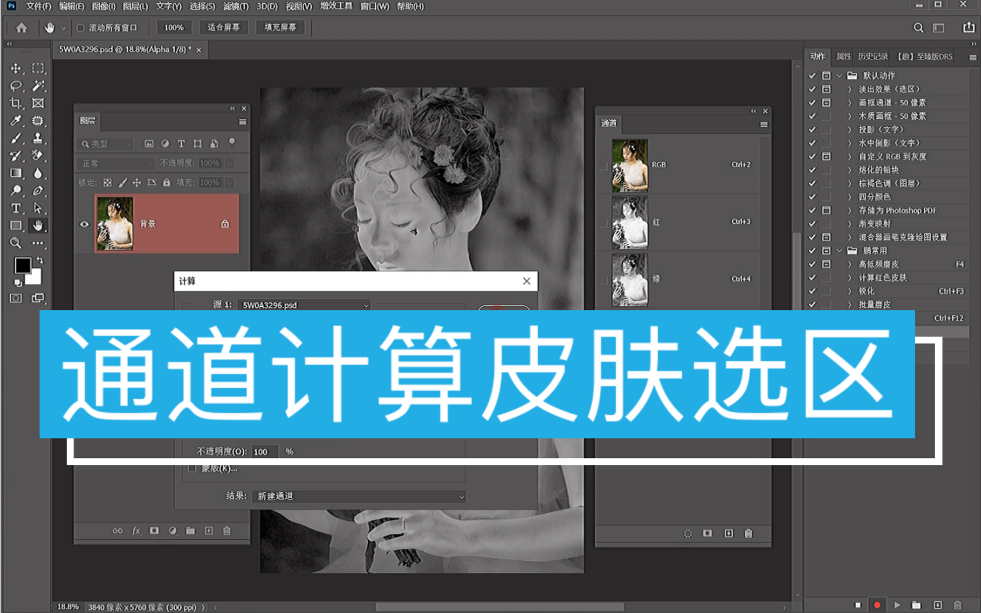Screen dimensions: 981x613
Task: Select the Eyedropper tool
Action: click(x=16, y=121)
